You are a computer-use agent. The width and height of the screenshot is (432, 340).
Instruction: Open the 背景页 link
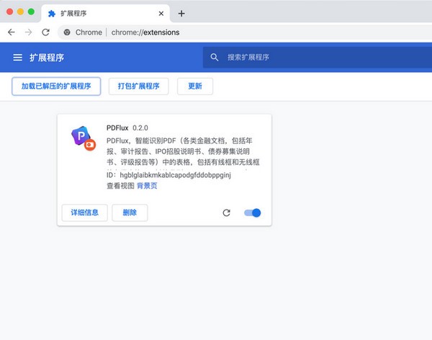pyautogui.click(x=147, y=186)
